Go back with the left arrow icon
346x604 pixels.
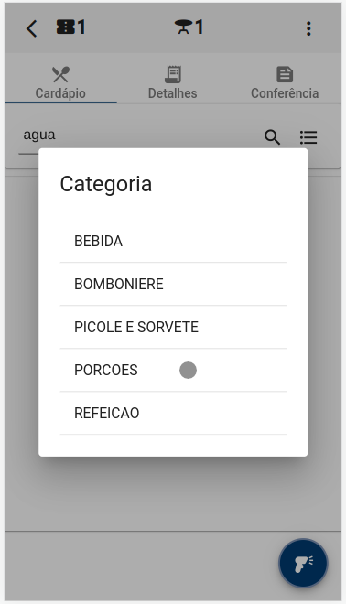pyautogui.click(x=32, y=28)
